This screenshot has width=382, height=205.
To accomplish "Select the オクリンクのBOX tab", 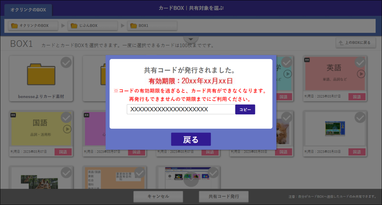I will (x=28, y=10).
